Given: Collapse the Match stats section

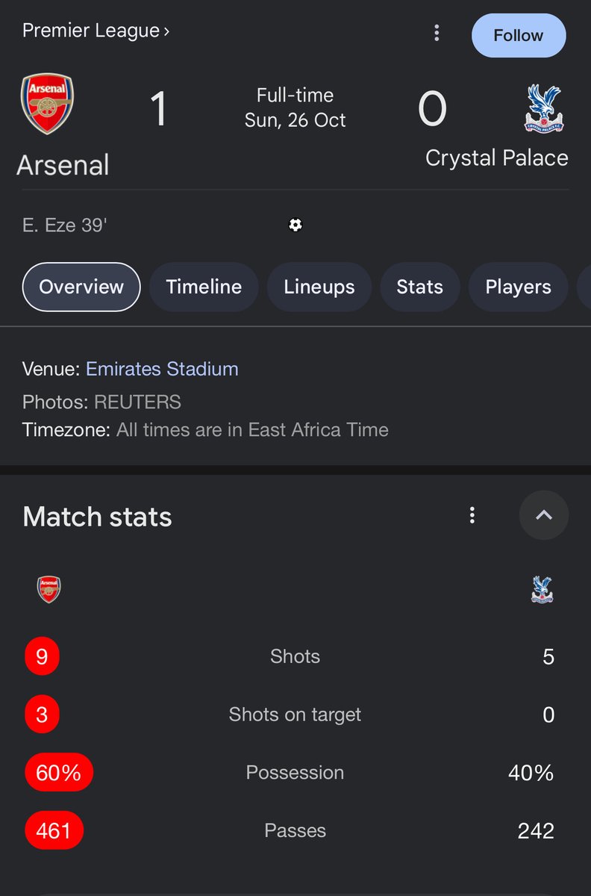Looking at the screenshot, I should [543, 515].
